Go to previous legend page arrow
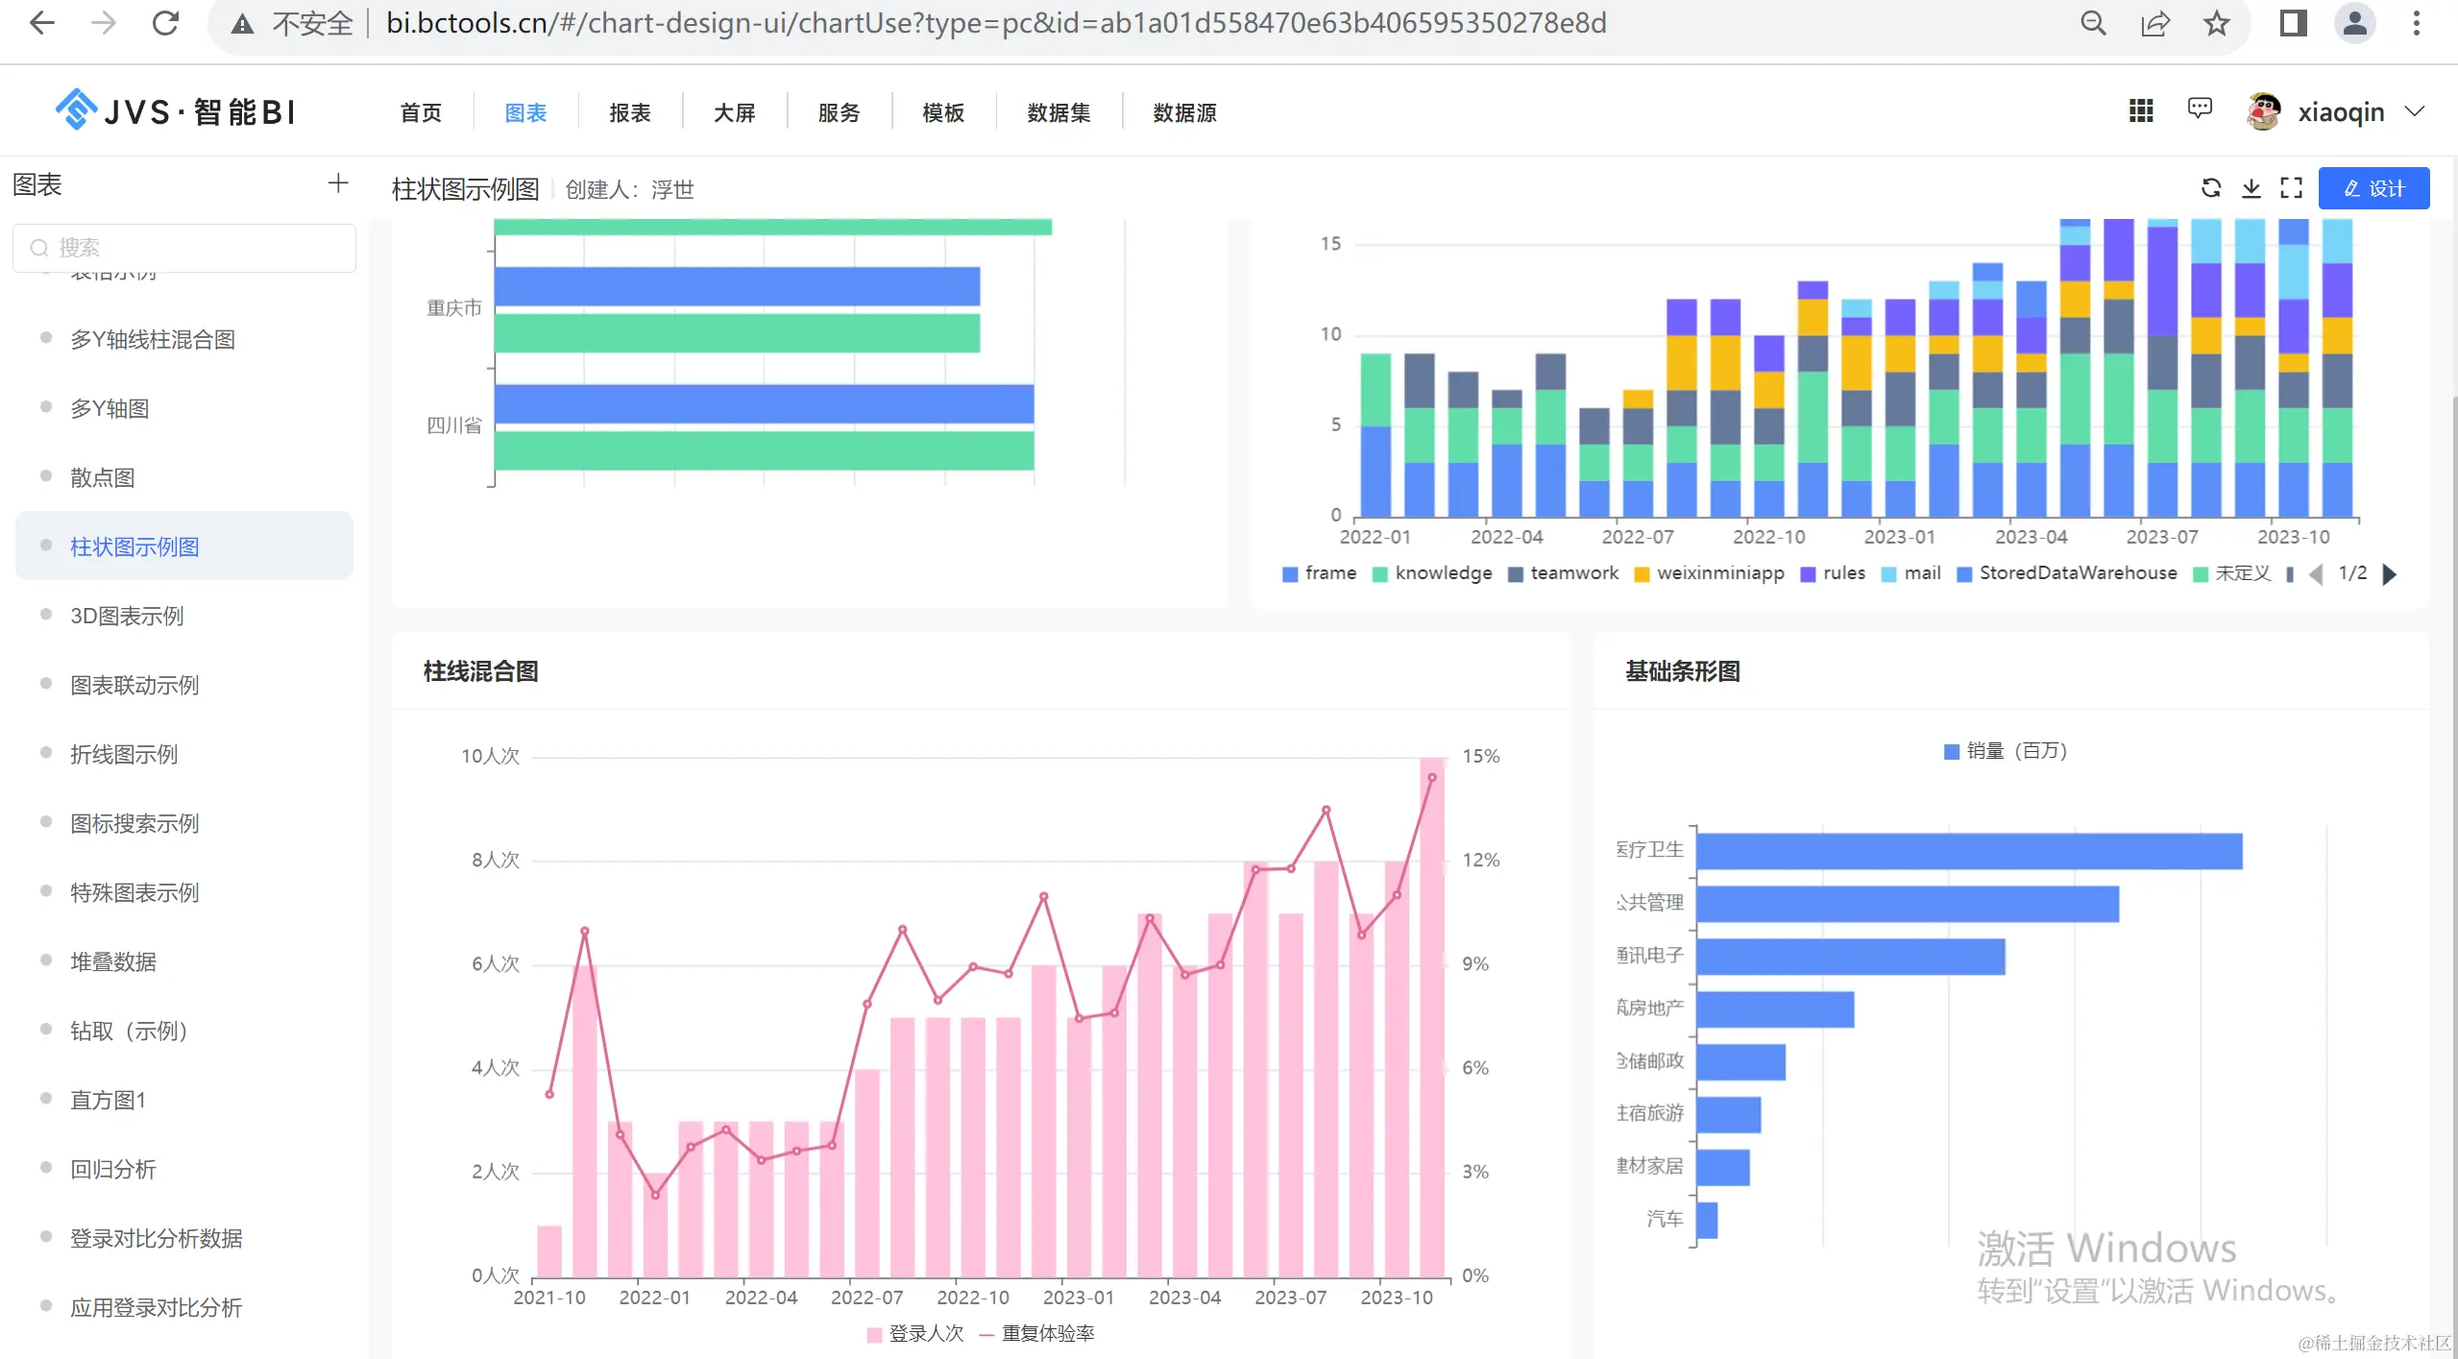 (2316, 573)
